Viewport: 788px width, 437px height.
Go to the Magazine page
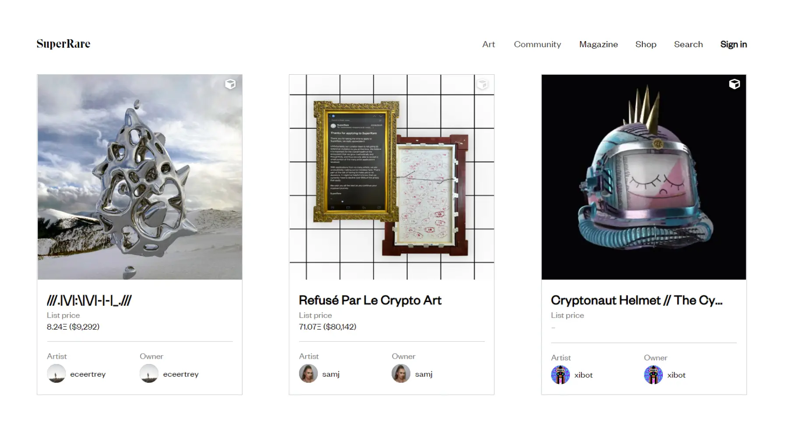(598, 44)
